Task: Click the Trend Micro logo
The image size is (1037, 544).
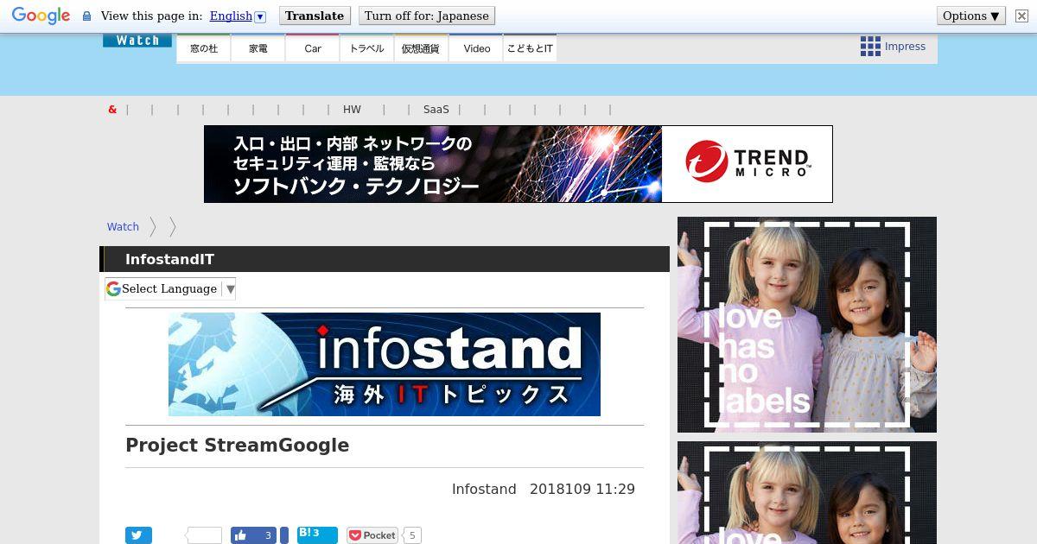Action: 748,162
